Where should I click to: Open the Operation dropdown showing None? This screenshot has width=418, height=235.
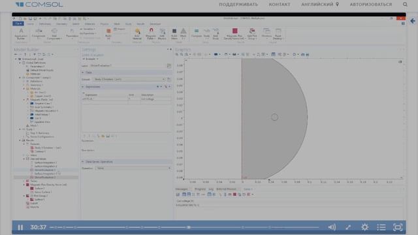(x=133, y=168)
